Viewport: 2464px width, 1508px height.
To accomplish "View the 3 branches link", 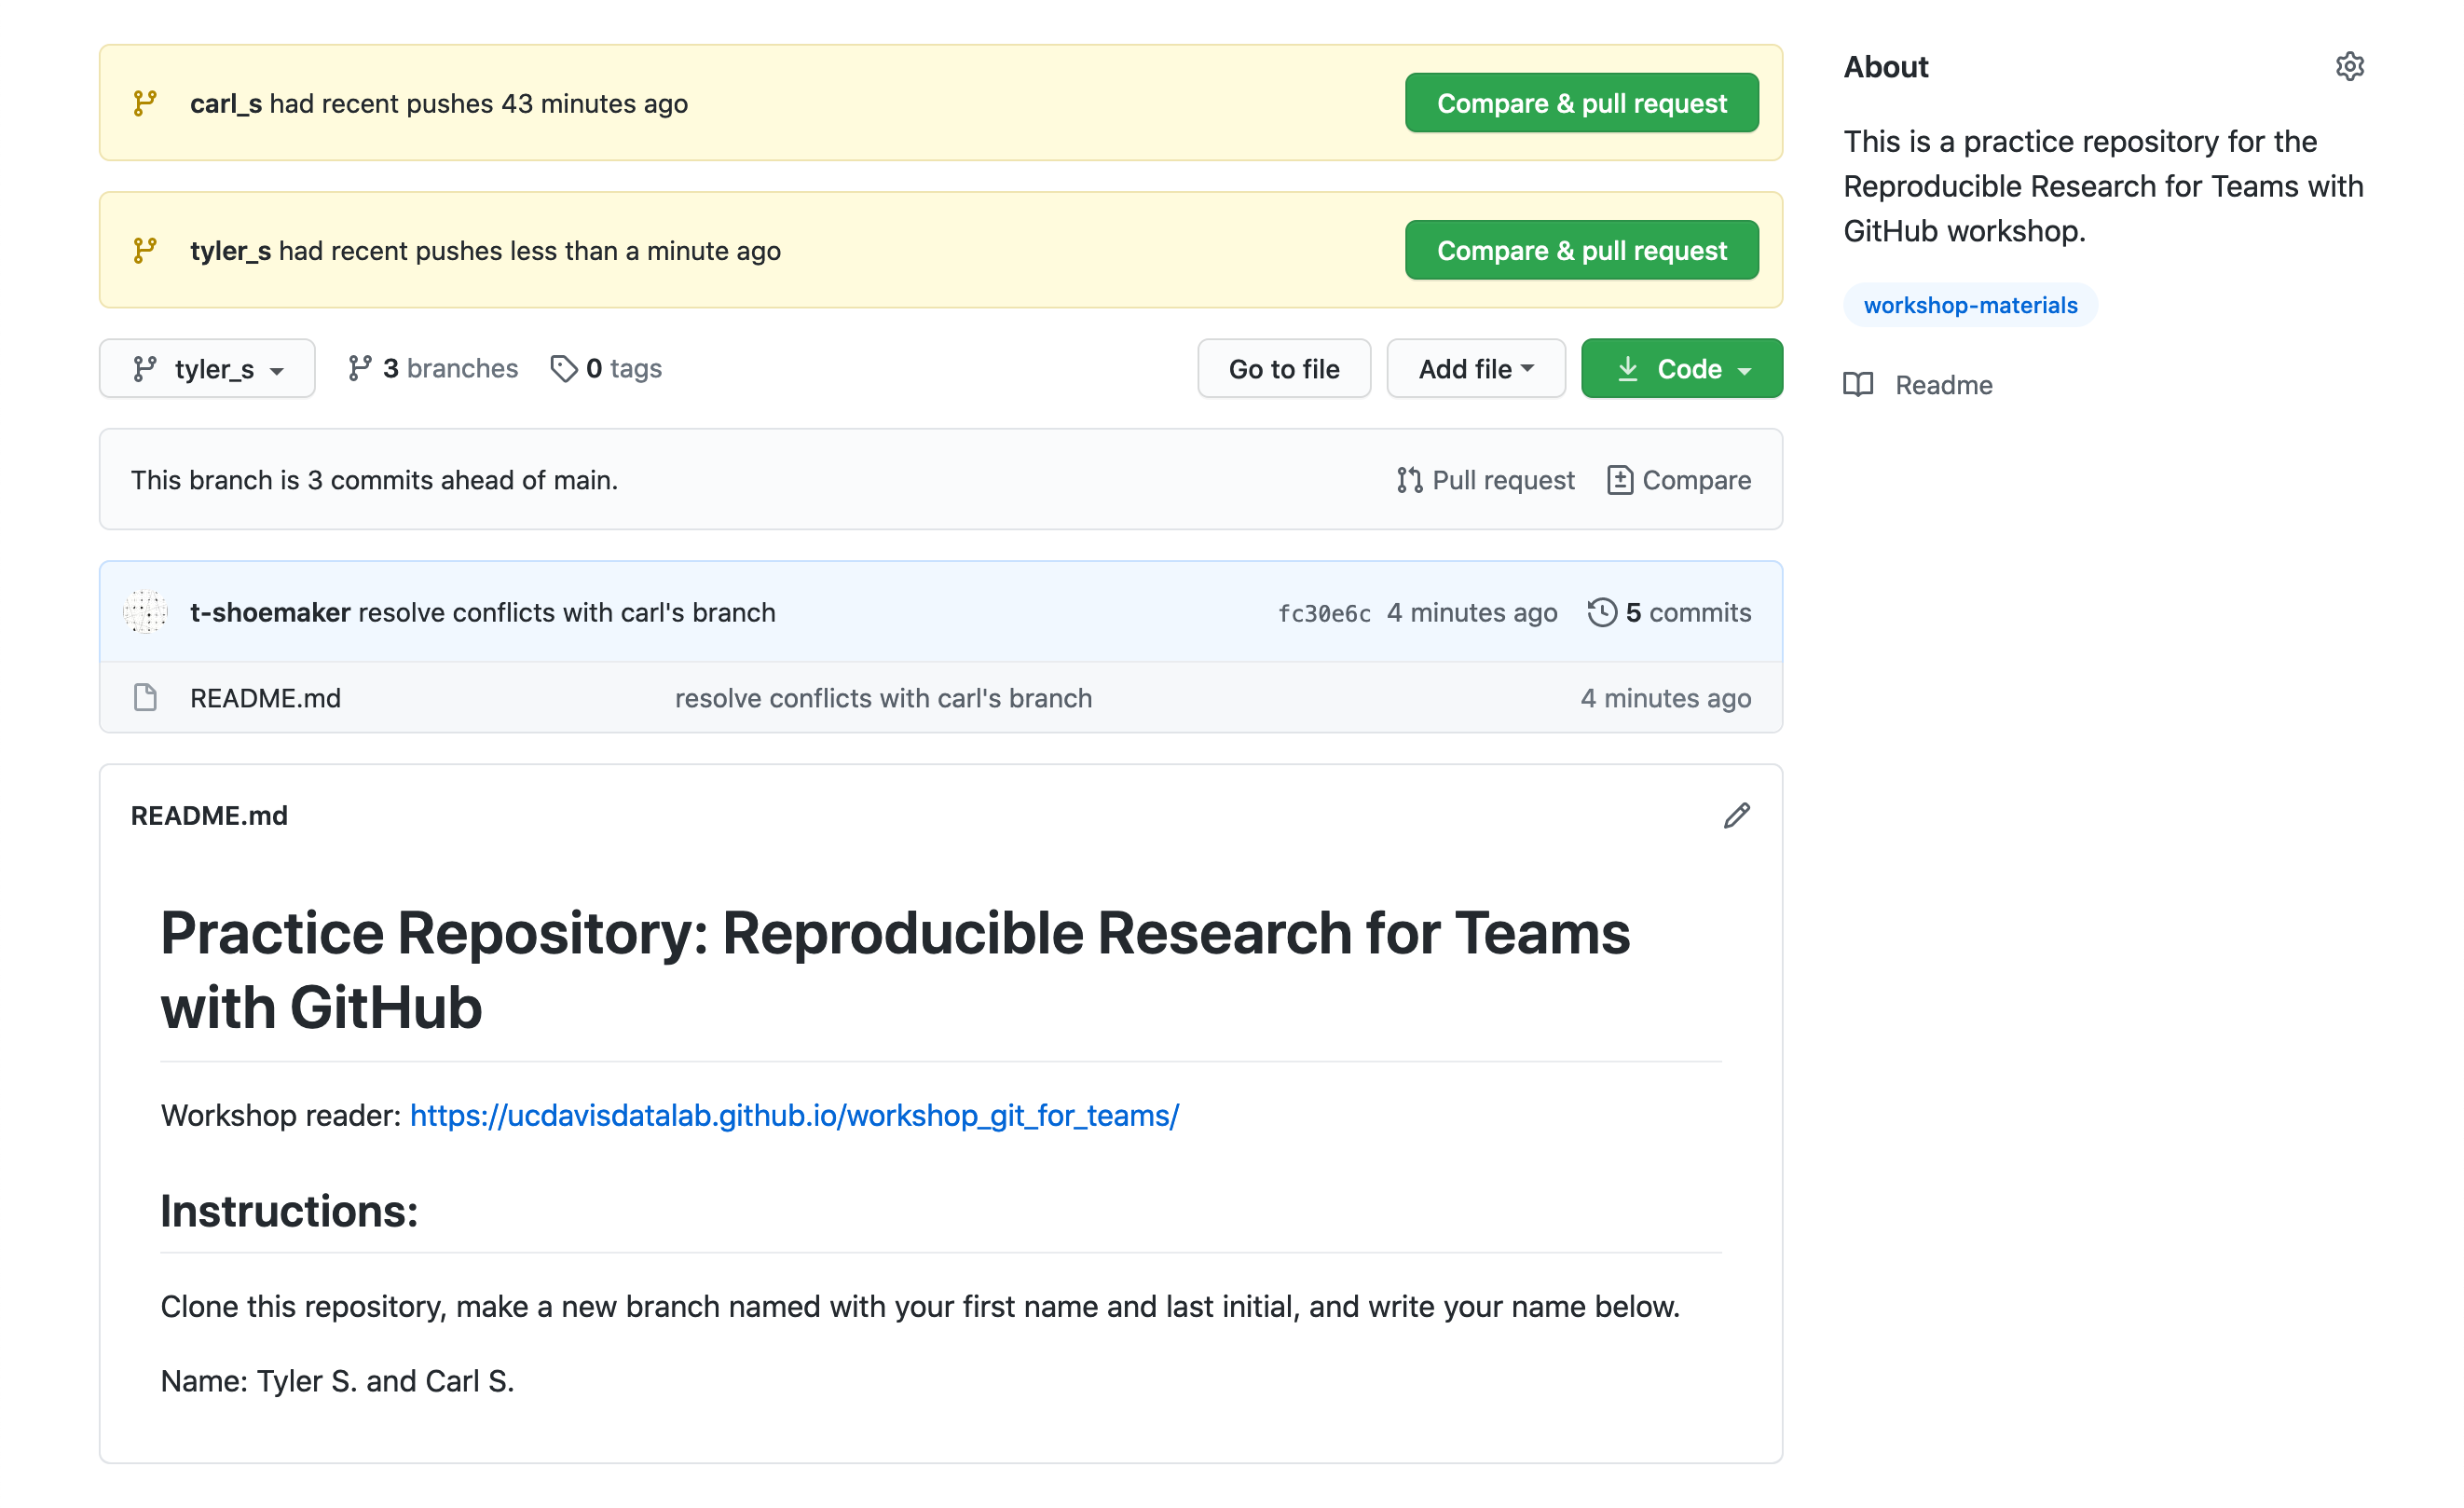I will (433, 369).
